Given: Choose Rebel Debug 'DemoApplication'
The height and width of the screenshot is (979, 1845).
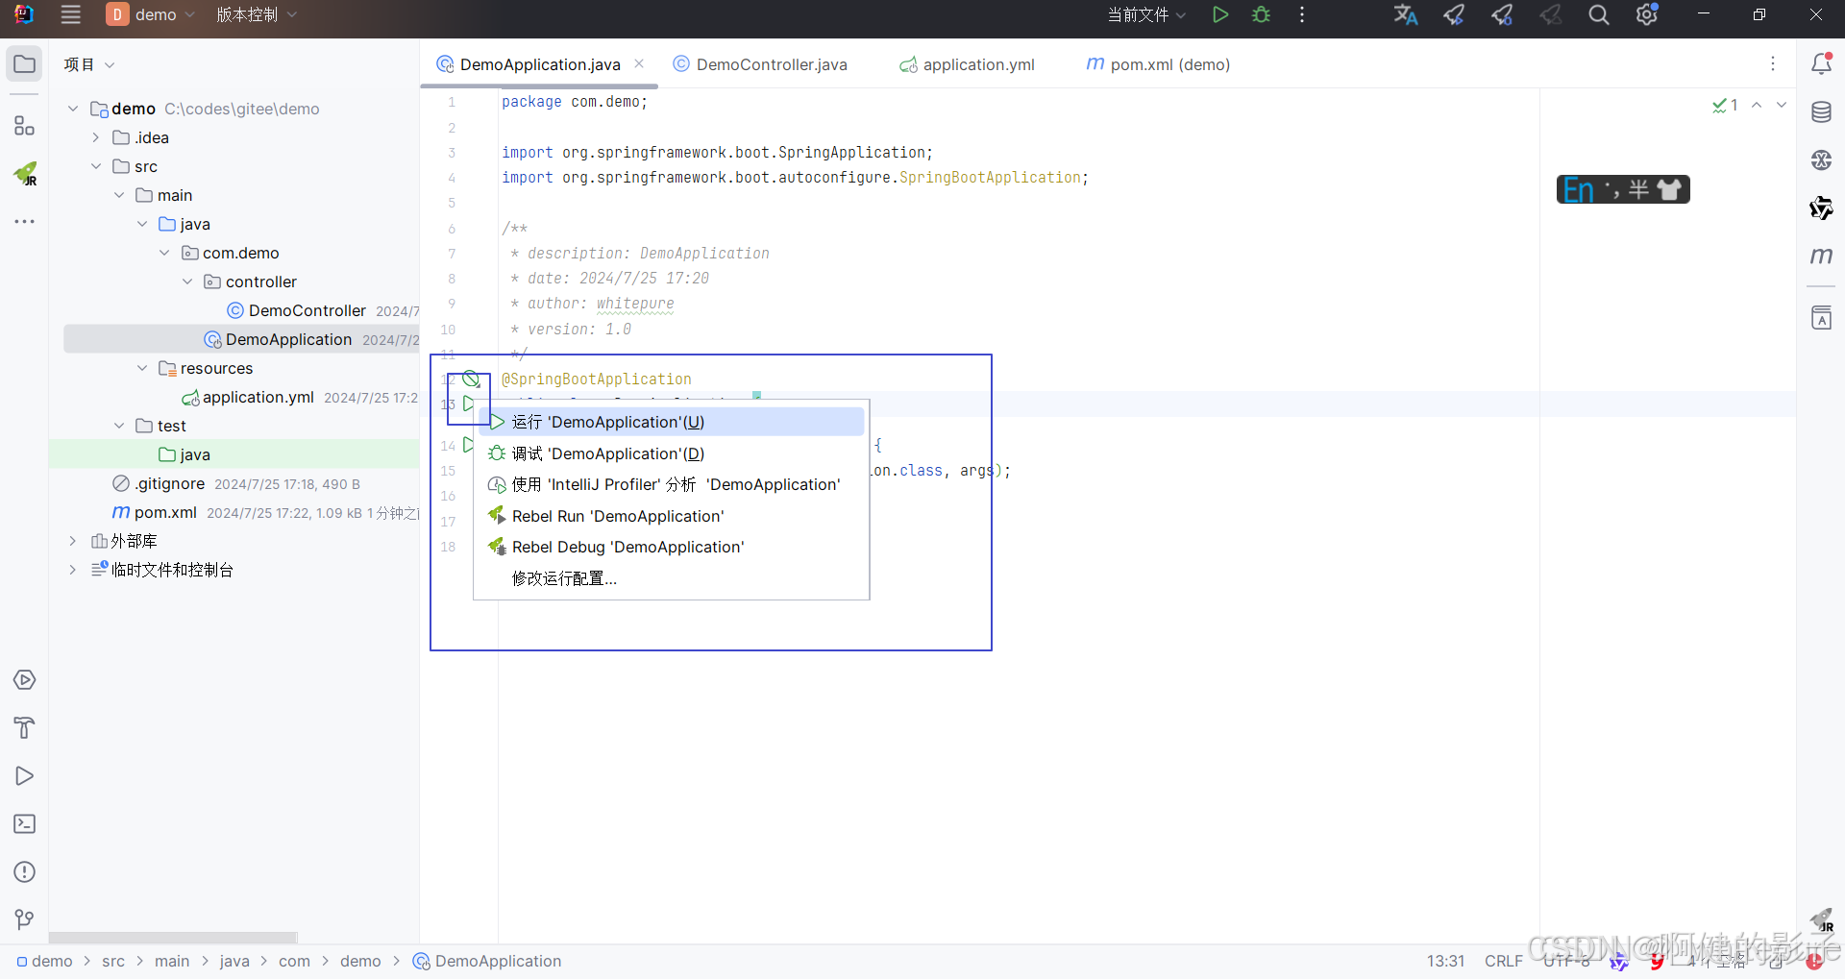Looking at the screenshot, I should click(x=672, y=547).
